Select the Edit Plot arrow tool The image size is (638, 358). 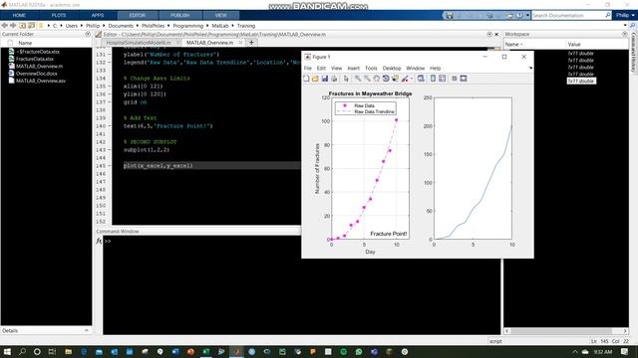coord(346,79)
